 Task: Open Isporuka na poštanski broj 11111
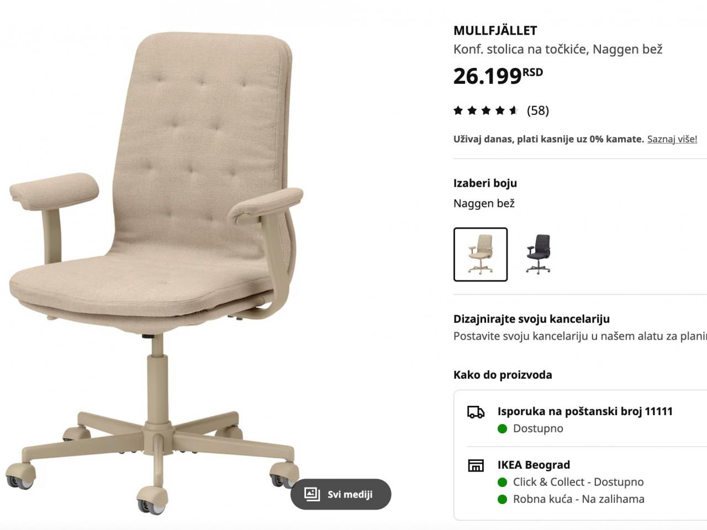(x=585, y=411)
